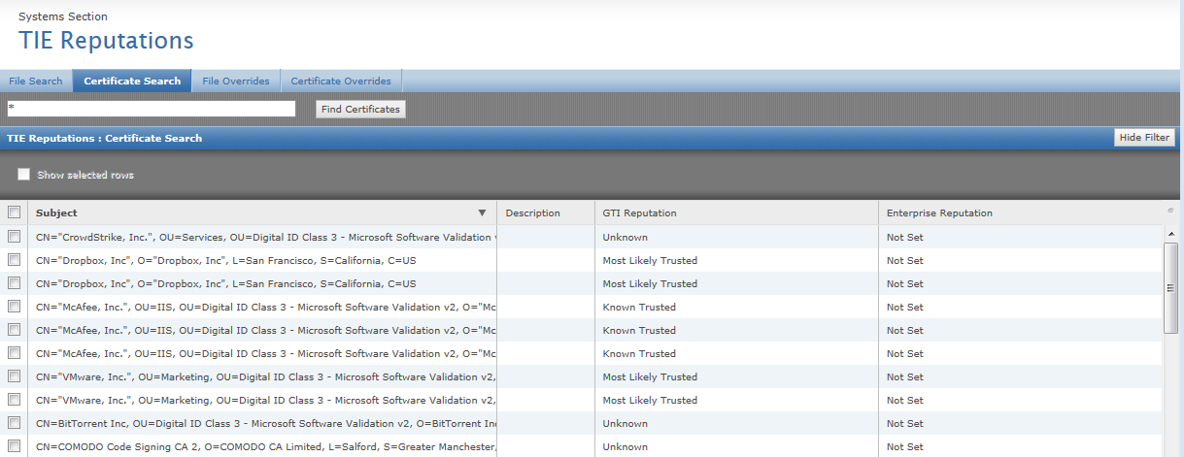Click the vertical scrollbar thumb of the table
The image size is (1184, 457).
(x=1171, y=288)
